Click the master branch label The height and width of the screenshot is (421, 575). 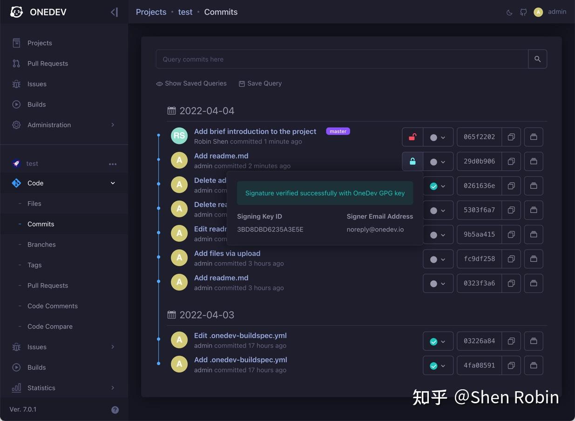(x=338, y=131)
